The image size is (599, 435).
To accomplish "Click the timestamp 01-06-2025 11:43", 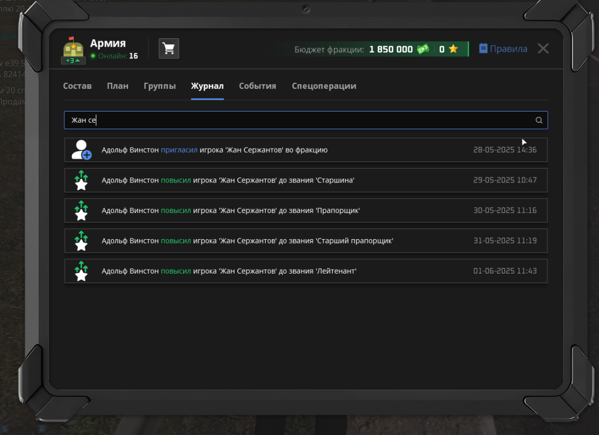I will (505, 271).
